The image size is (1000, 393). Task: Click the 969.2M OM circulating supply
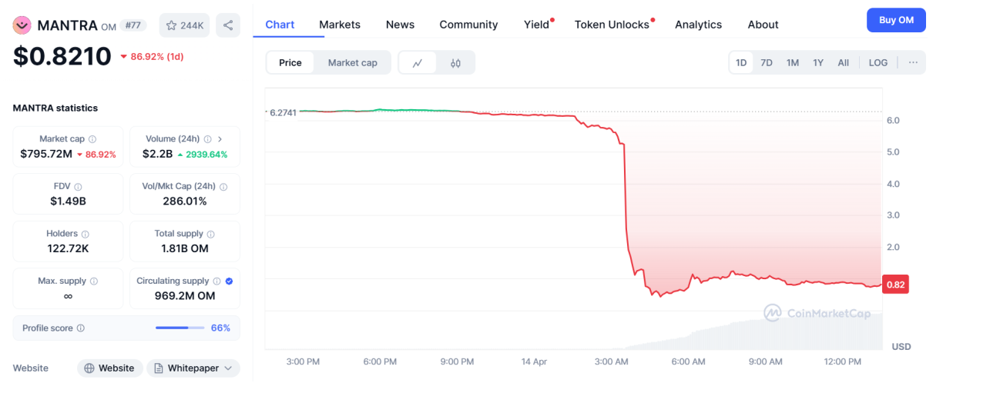point(185,296)
